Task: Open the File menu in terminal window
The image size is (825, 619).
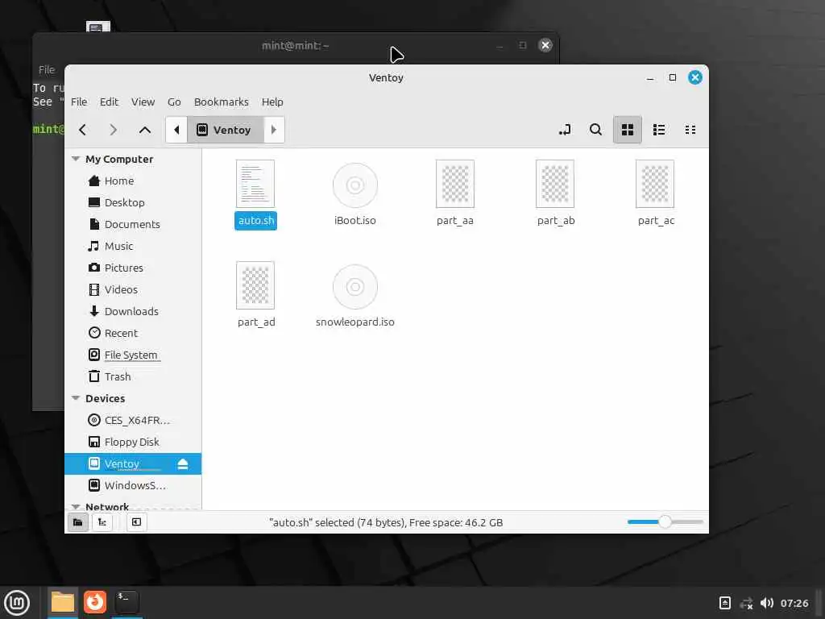Action: pyautogui.click(x=46, y=69)
